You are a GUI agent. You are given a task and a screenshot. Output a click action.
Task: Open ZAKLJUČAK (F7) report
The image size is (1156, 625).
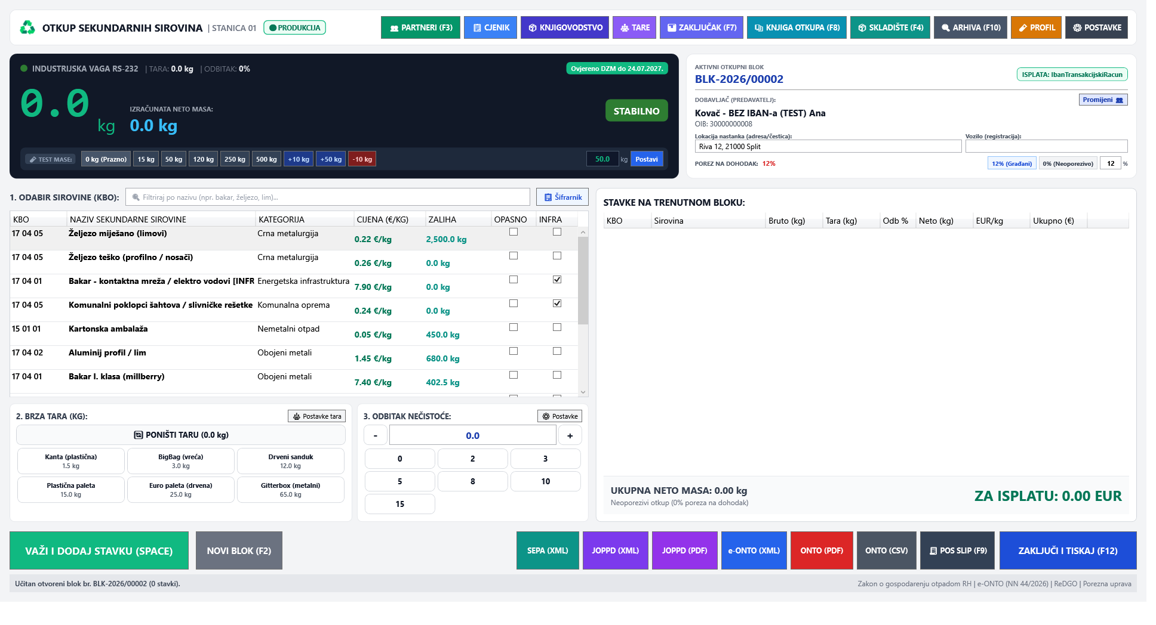[701, 27]
